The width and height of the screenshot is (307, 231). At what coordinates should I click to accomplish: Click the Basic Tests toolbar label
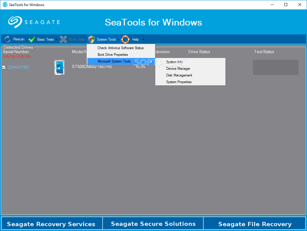[x=46, y=39]
